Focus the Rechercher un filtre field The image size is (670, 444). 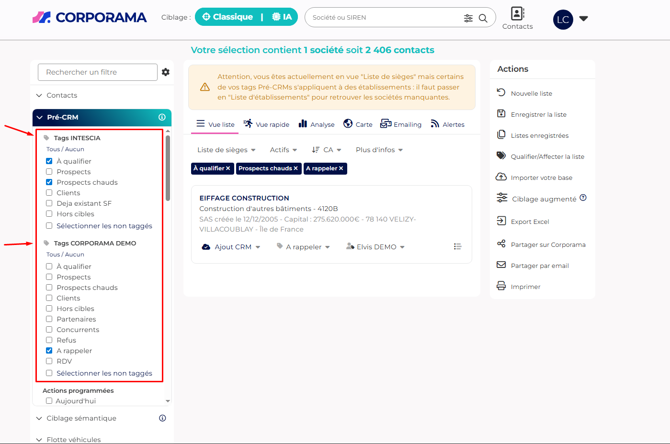(x=97, y=72)
